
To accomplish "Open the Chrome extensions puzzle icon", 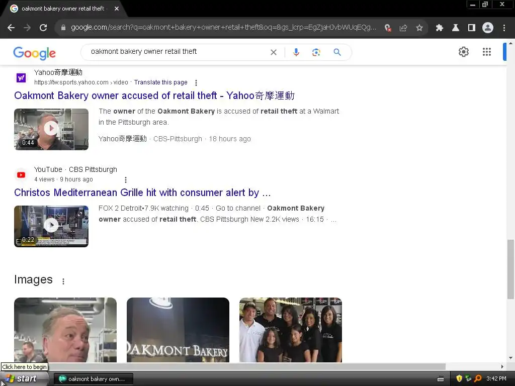I will pyautogui.click(x=439, y=28).
